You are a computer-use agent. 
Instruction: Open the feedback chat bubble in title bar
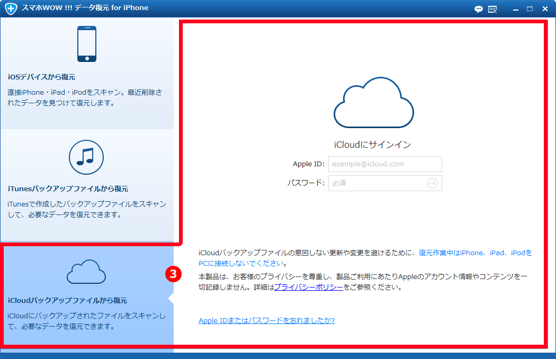tap(478, 9)
